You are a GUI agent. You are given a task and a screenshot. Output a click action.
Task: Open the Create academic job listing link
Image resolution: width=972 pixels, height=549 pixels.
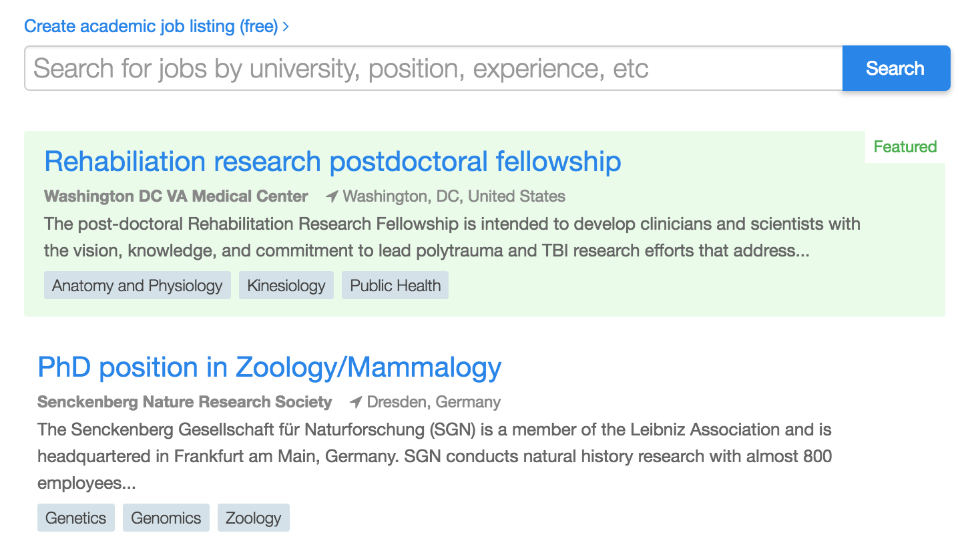[x=151, y=27]
